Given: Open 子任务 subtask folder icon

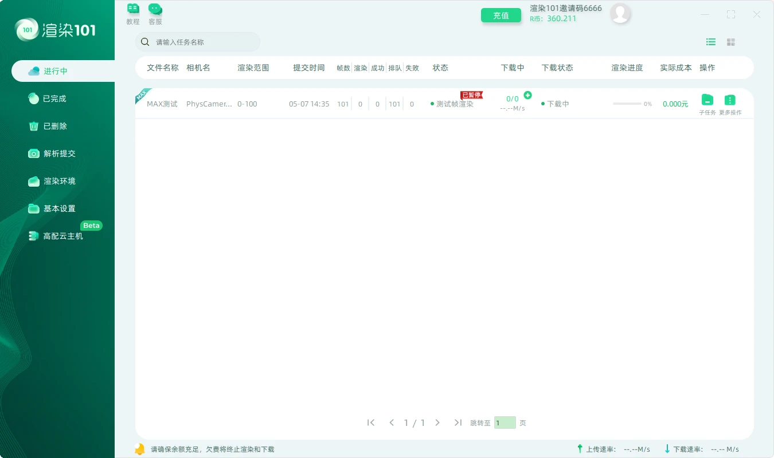Looking at the screenshot, I should [x=707, y=100].
